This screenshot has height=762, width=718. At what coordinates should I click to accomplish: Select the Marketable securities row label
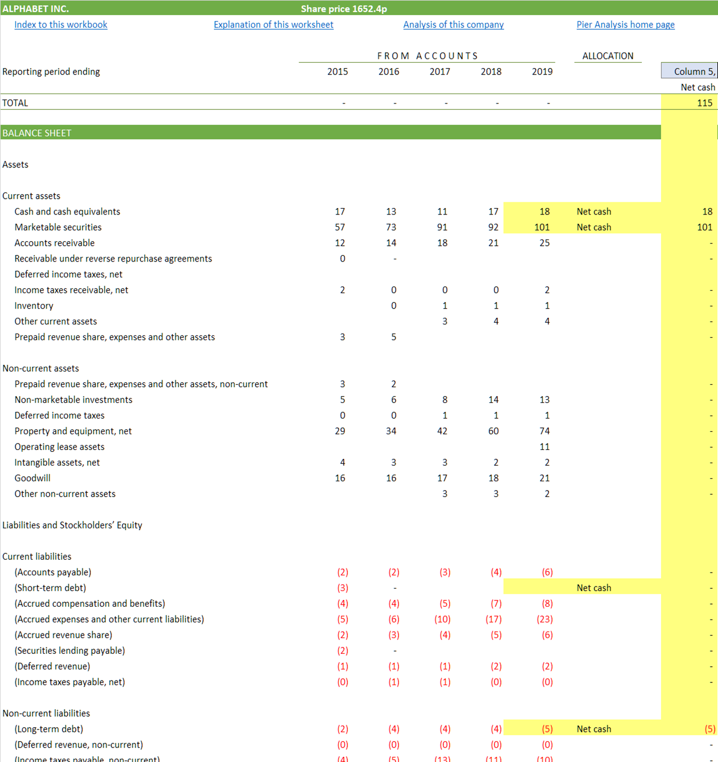click(x=58, y=227)
